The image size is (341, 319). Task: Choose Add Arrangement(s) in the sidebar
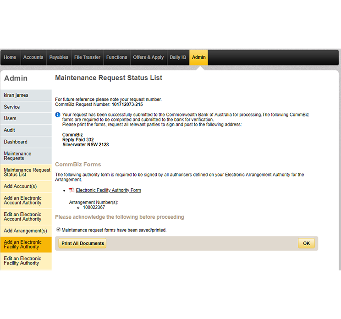tap(26, 231)
